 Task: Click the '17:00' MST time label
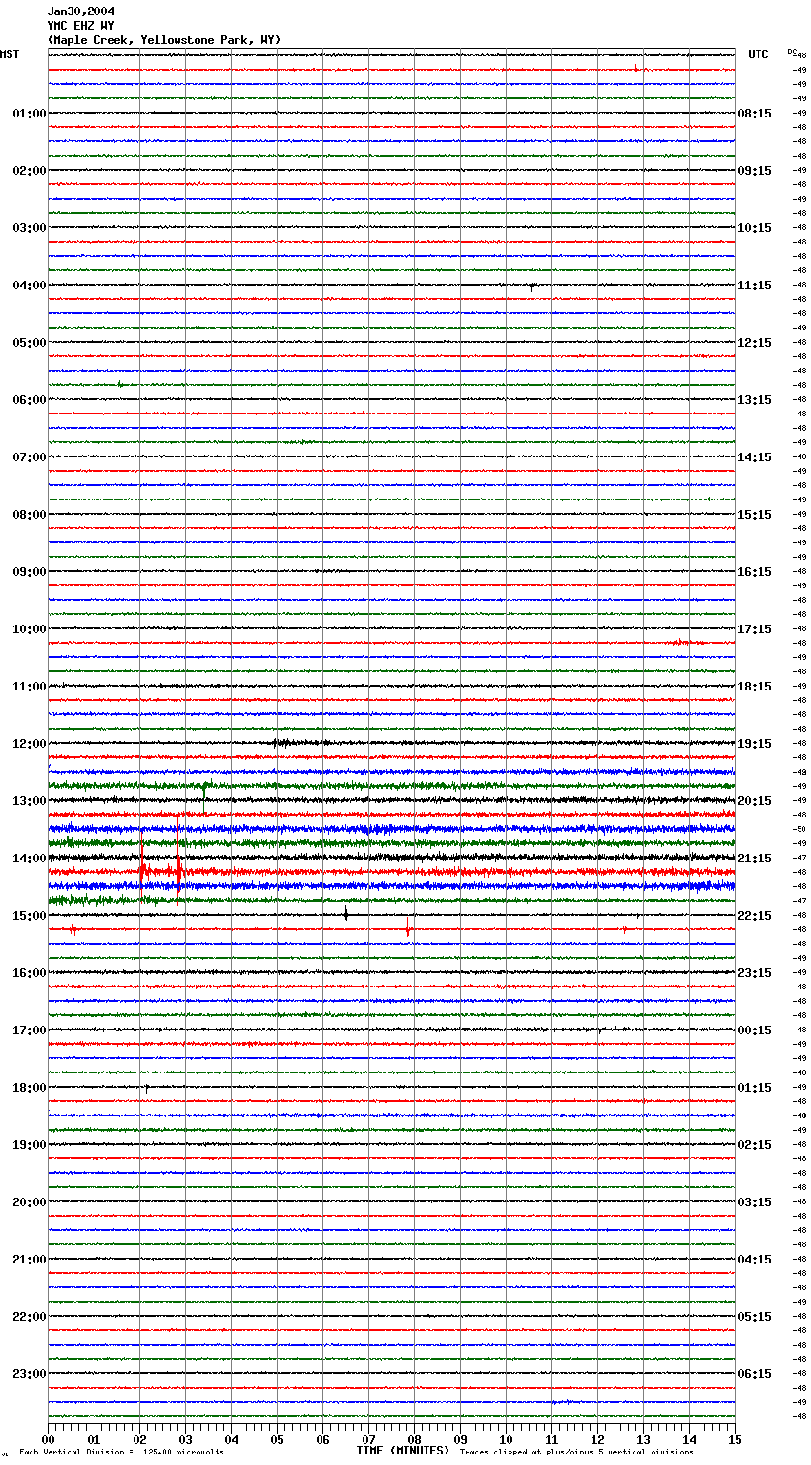coord(30,1030)
